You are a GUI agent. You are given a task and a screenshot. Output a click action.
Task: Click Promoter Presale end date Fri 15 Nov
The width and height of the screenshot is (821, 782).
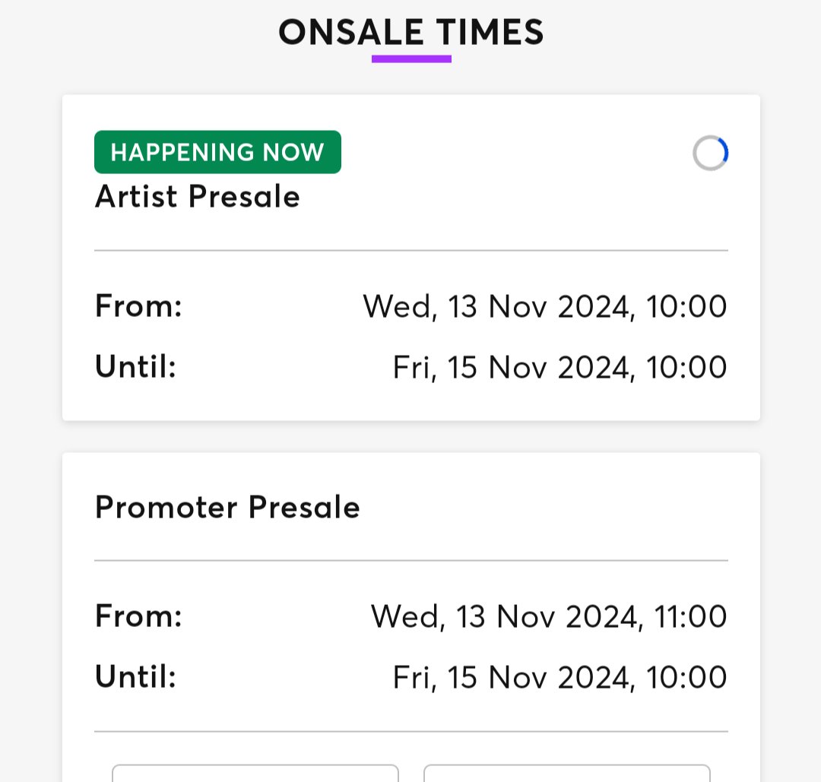tap(559, 677)
